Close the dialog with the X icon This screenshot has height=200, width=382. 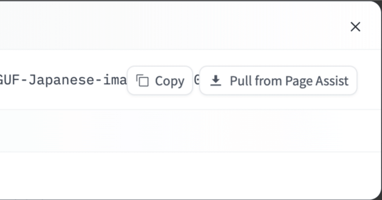355,27
